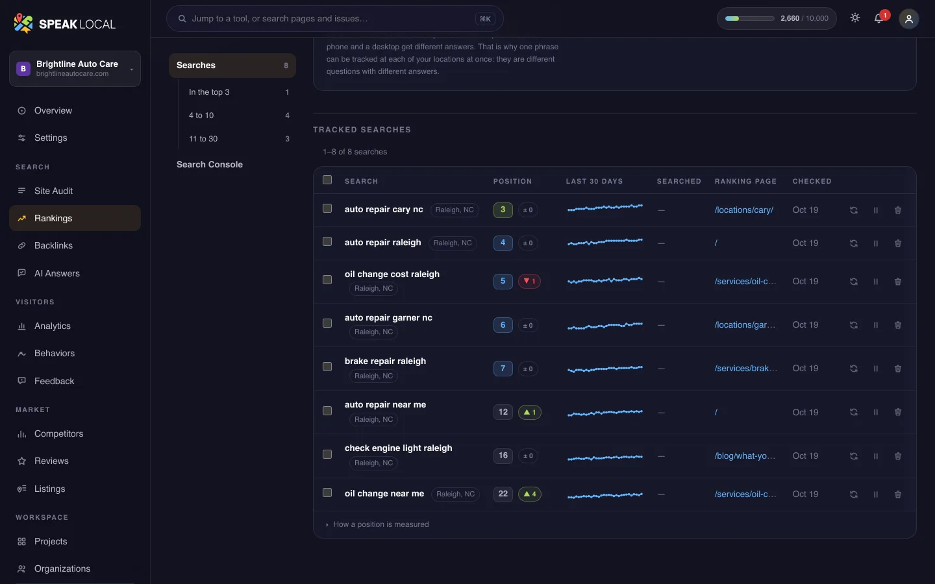This screenshot has height=584, width=935.
Task: Click the Raleigh, NC tag on 'oil change near me'
Action: point(455,494)
